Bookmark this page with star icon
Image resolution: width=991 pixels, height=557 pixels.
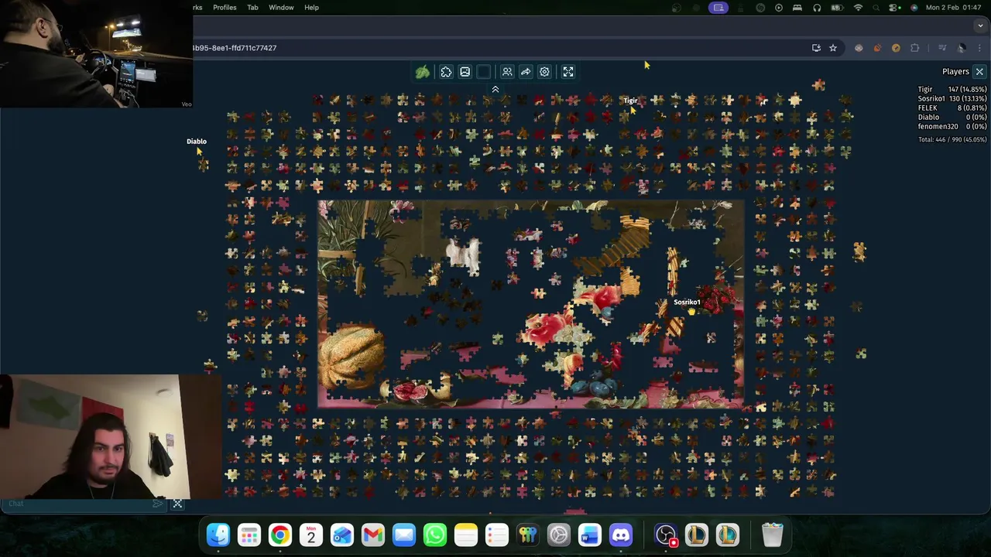click(833, 48)
